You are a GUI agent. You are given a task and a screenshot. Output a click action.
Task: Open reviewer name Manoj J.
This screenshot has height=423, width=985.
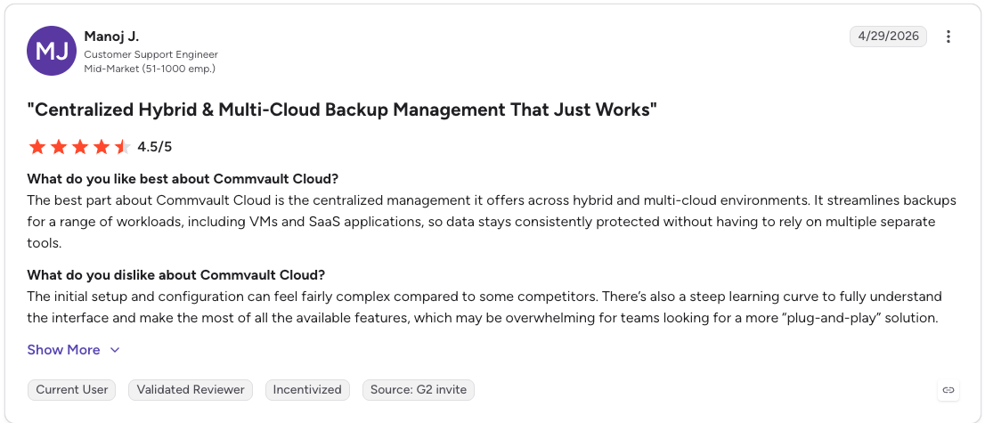click(x=111, y=37)
